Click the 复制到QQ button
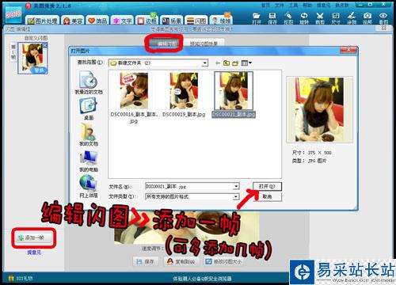Image resolution: width=396 pixels, height=285 pixels. pos(182,261)
